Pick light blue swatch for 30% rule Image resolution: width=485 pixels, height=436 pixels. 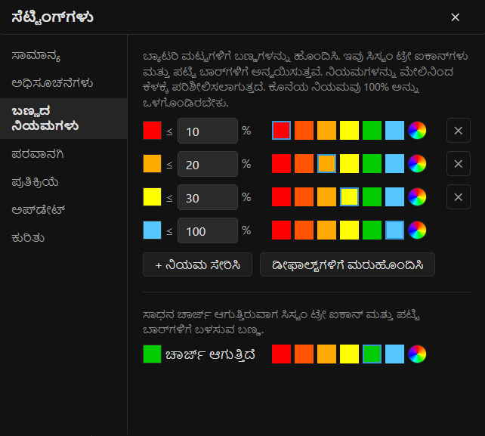click(x=394, y=197)
